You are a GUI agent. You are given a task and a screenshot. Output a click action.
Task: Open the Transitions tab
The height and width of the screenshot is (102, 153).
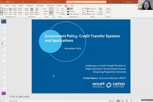30,5
